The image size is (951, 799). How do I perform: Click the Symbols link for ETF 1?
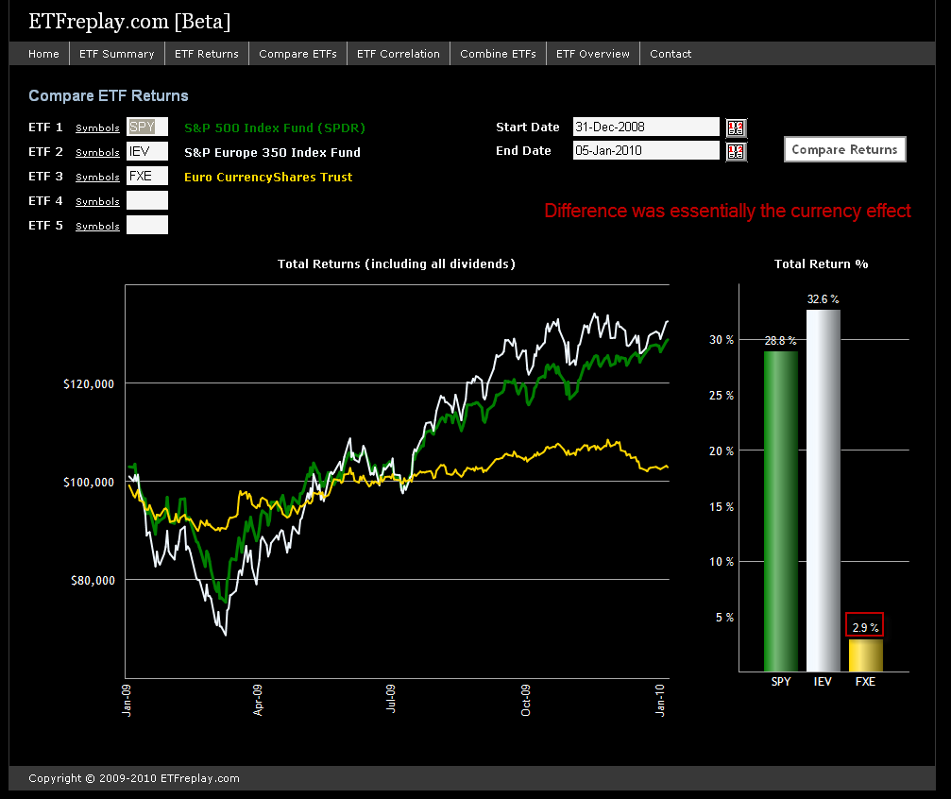coord(97,128)
